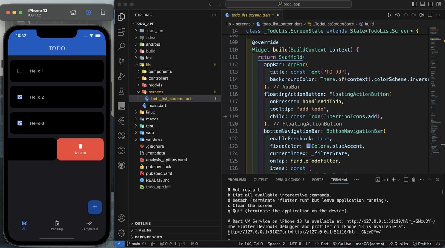This screenshot has width=445, height=248.
Task: Open the Run and Debug view
Action: tap(121, 76)
